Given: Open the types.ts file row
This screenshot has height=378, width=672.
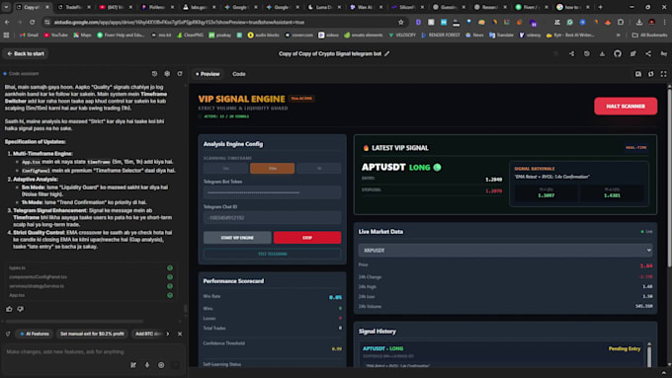Looking at the screenshot, I should (91, 268).
